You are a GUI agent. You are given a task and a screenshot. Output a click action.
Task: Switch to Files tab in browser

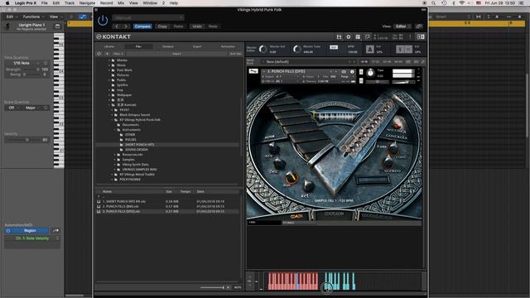point(138,46)
